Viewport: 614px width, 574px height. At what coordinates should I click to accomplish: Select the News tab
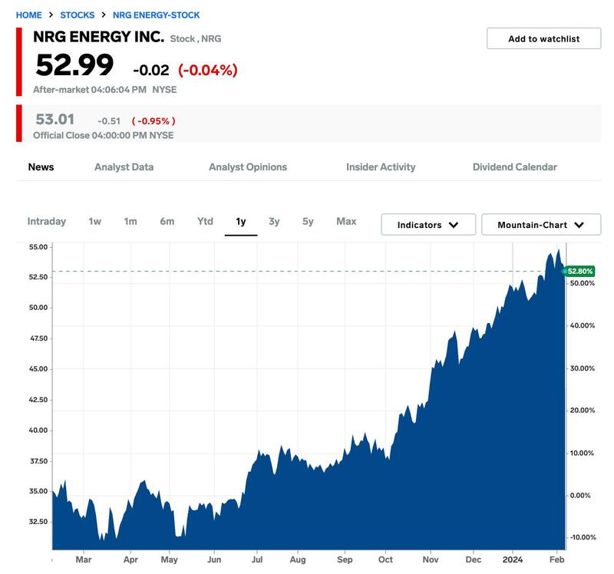point(41,167)
